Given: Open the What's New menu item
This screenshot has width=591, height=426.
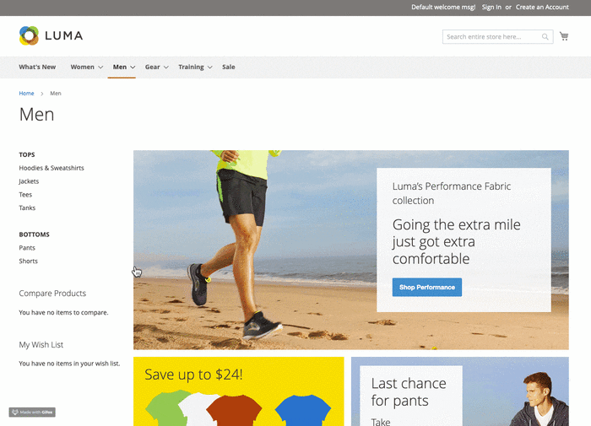Looking at the screenshot, I should pyautogui.click(x=37, y=67).
